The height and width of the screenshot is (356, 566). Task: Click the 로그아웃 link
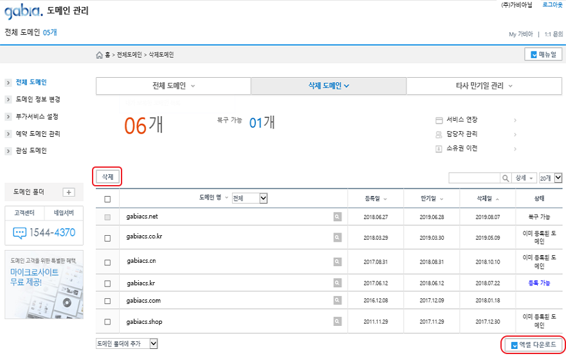pos(552,4)
